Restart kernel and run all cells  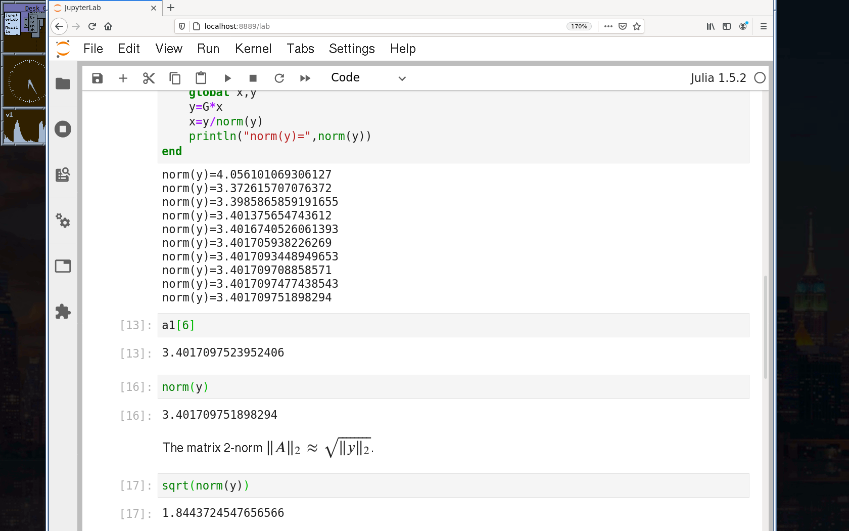coord(305,78)
